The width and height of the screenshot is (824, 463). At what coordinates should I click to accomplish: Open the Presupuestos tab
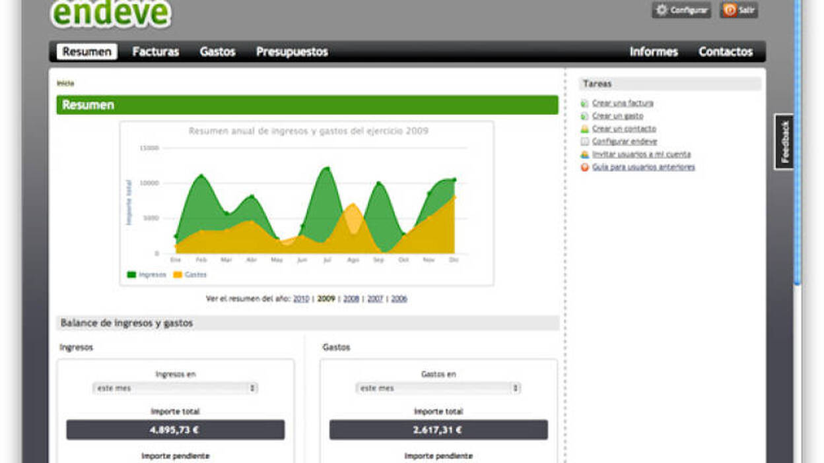(x=292, y=52)
